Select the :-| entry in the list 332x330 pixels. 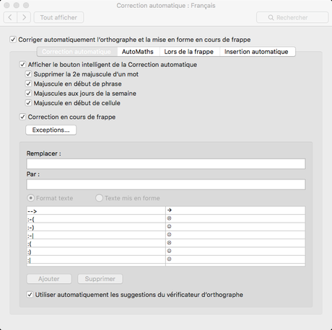pos(166,235)
